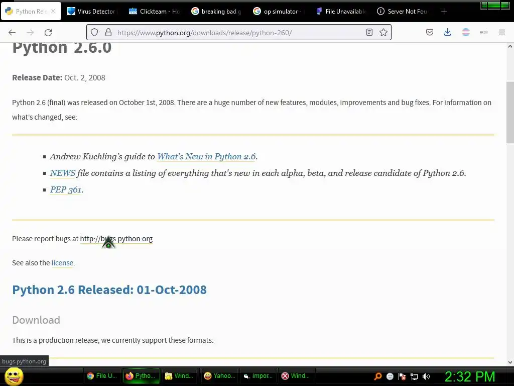
Task: Click the round white tray icon
Action: click(390, 376)
